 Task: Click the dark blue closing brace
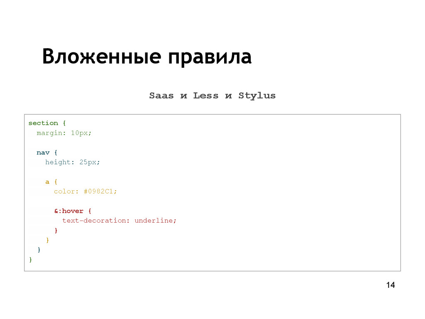point(39,250)
